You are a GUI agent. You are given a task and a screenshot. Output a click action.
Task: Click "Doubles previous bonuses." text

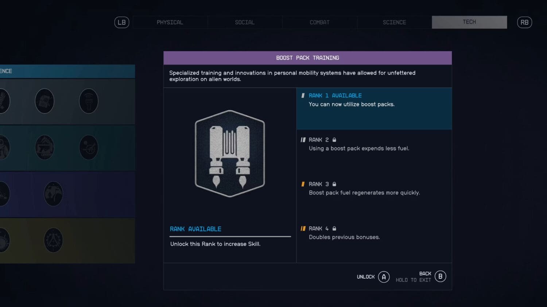coord(344,237)
